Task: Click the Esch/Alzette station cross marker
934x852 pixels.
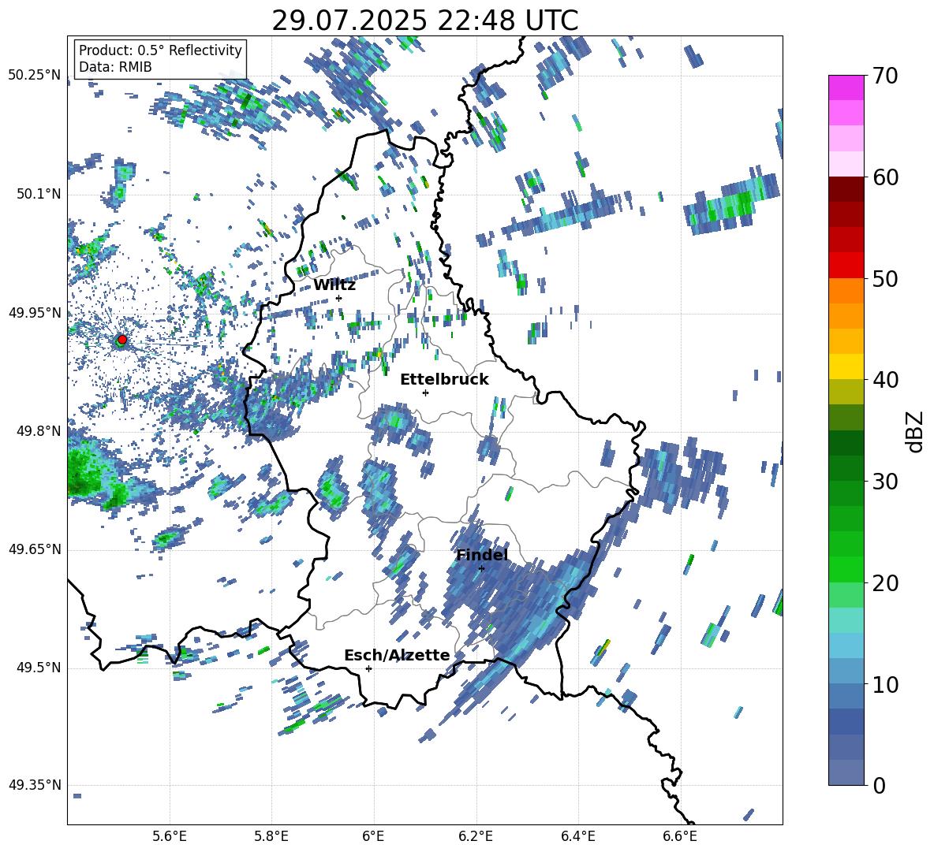Action: point(368,668)
